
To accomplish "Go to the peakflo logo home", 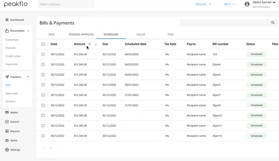I will tap(16, 4).
